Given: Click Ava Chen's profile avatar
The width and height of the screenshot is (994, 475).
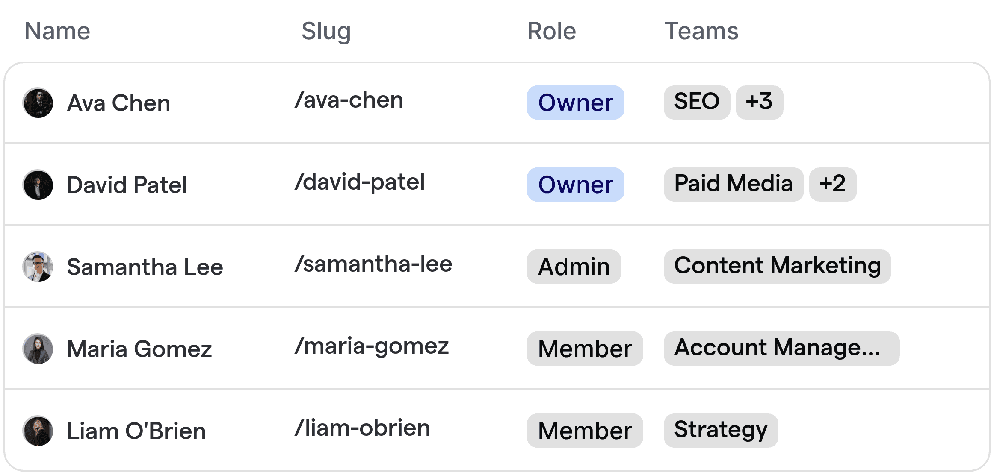Looking at the screenshot, I should click(38, 103).
